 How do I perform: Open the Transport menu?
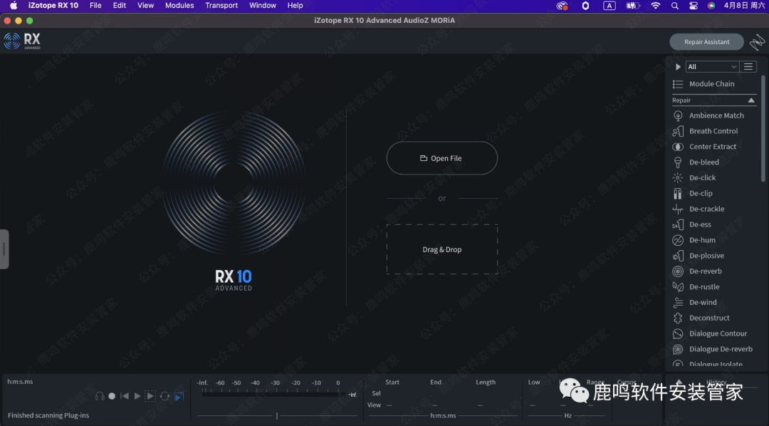click(221, 6)
